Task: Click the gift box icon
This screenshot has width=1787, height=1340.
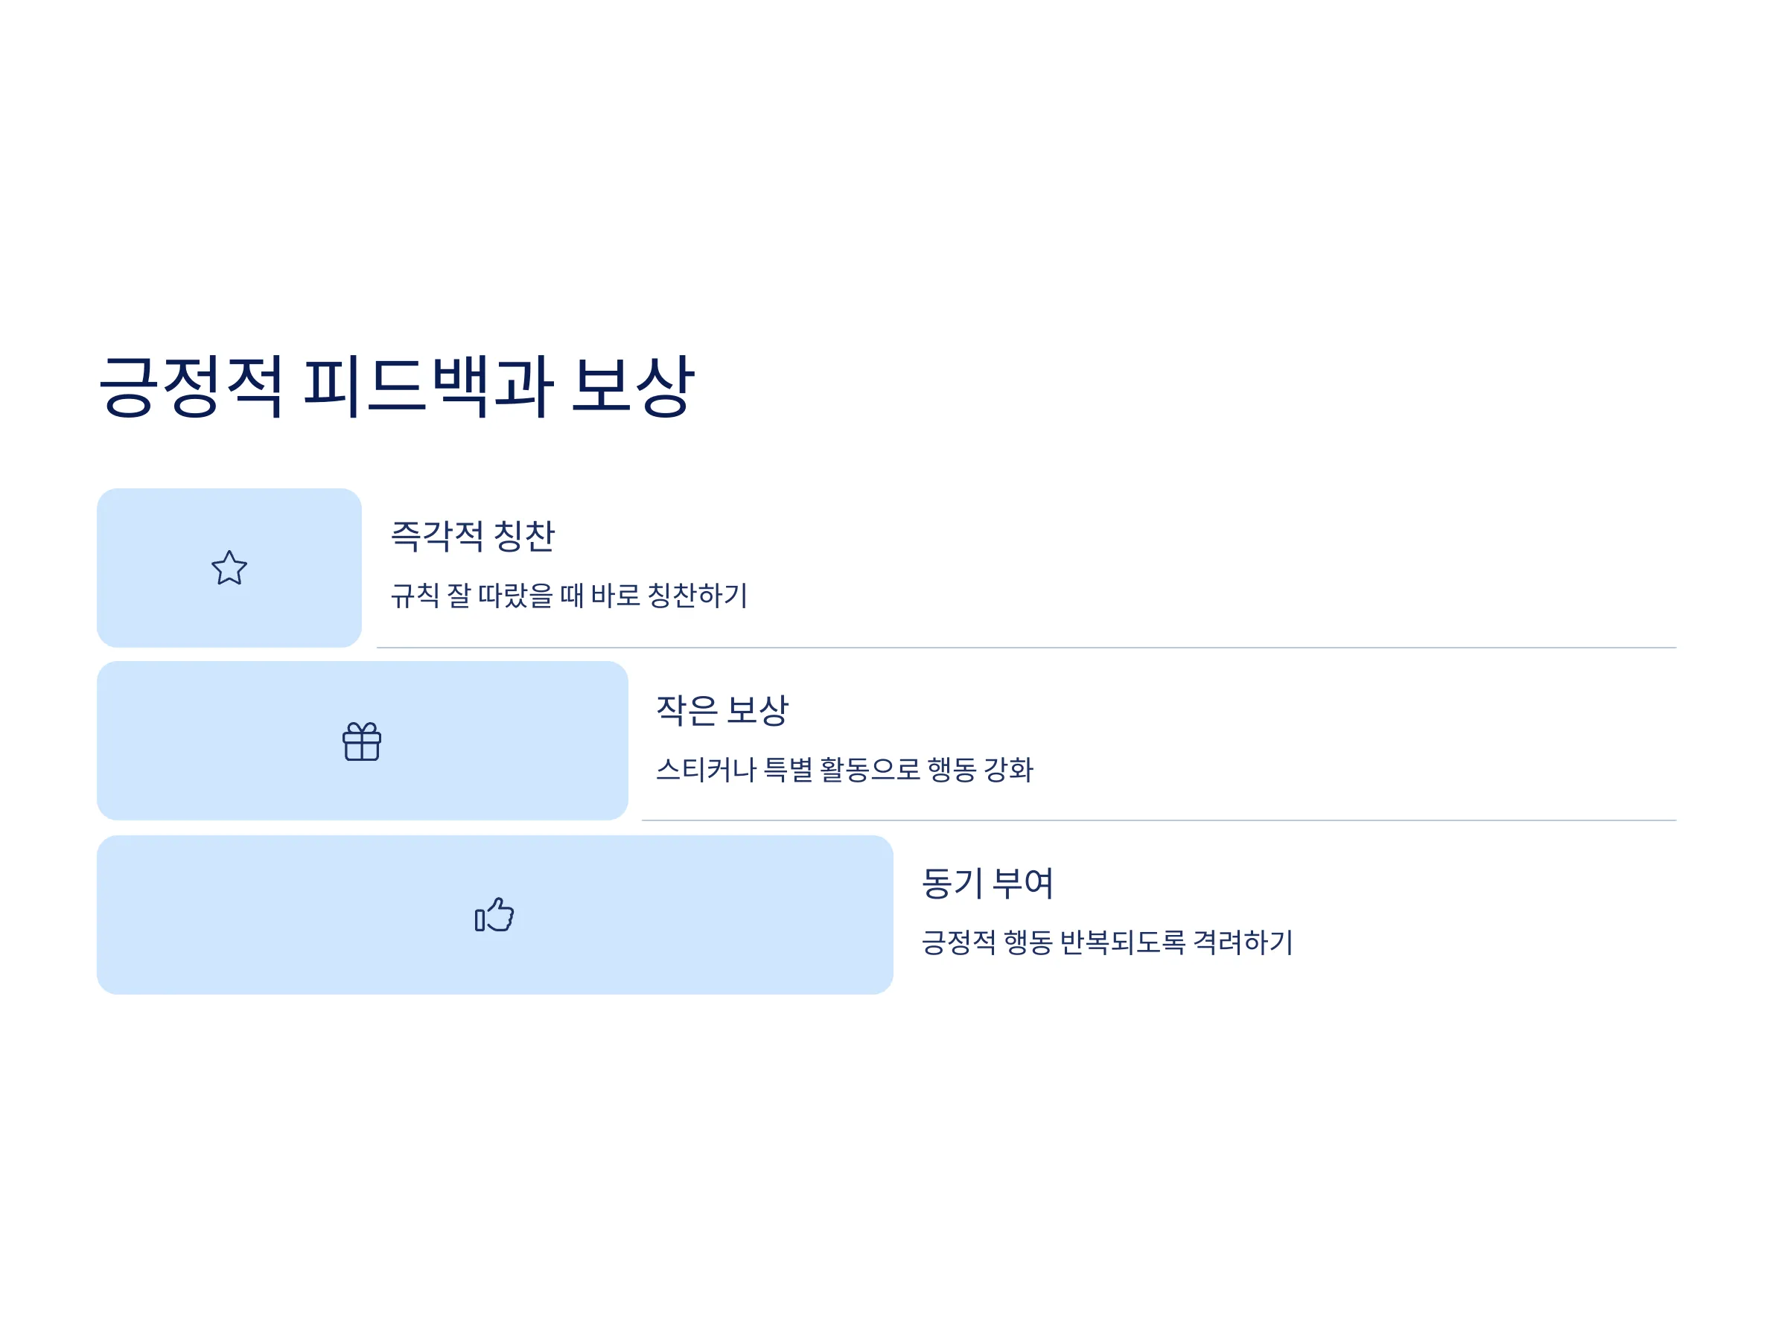Action: click(362, 741)
